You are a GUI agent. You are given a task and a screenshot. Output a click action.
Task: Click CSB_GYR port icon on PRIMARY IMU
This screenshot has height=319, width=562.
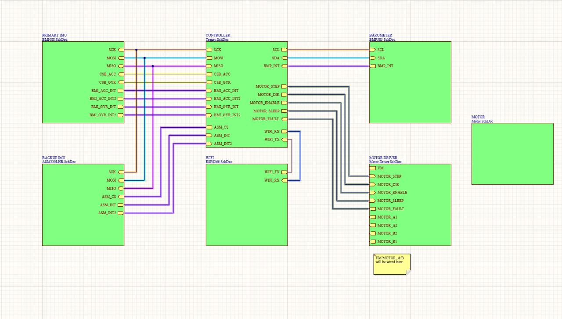[x=121, y=82]
